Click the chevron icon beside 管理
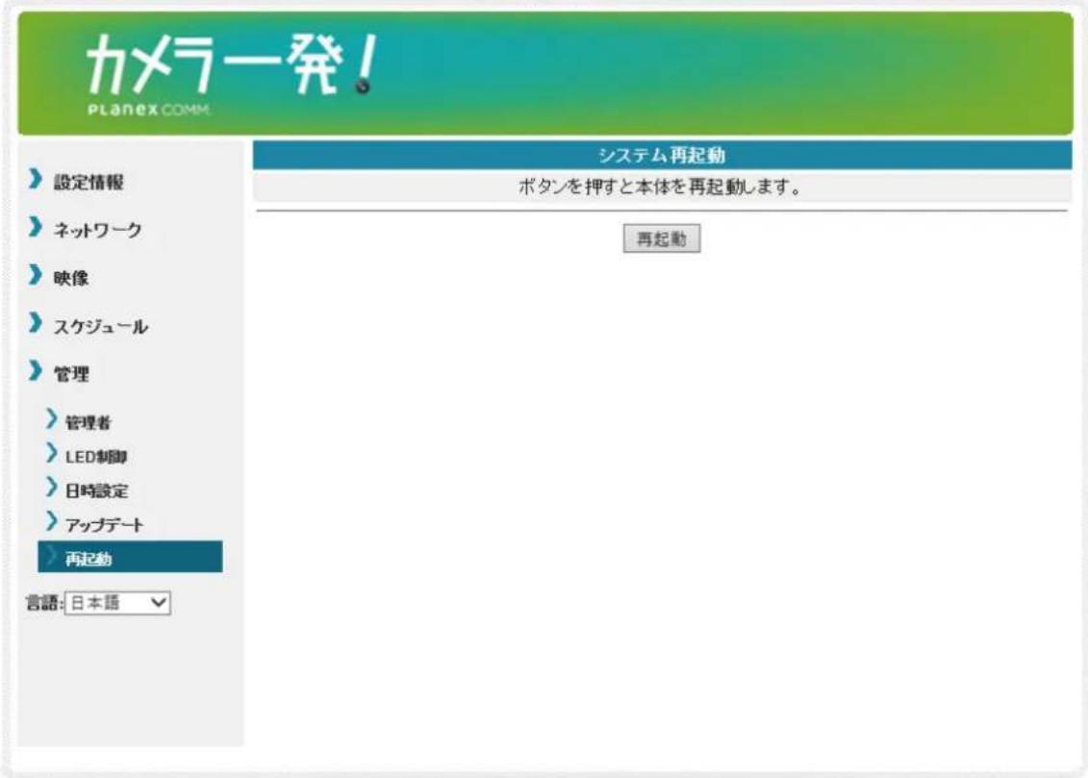The image size is (1088, 778). click(x=36, y=370)
